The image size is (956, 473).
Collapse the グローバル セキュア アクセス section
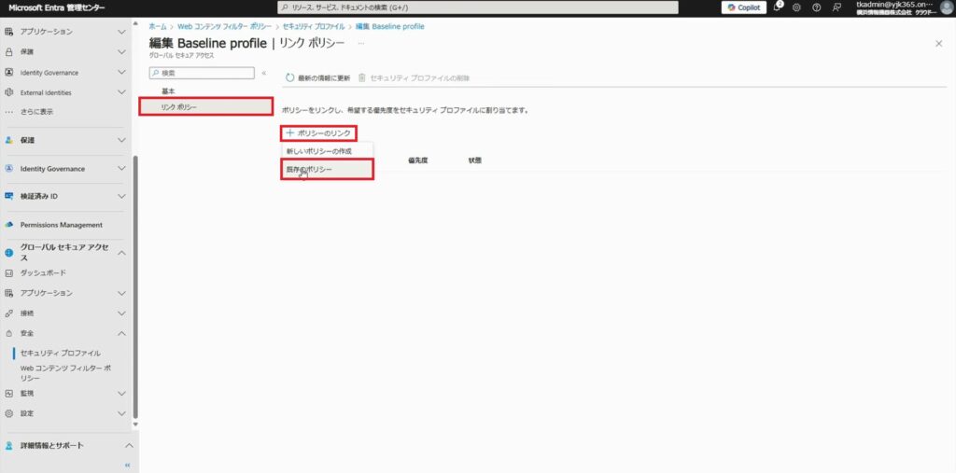click(121, 252)
